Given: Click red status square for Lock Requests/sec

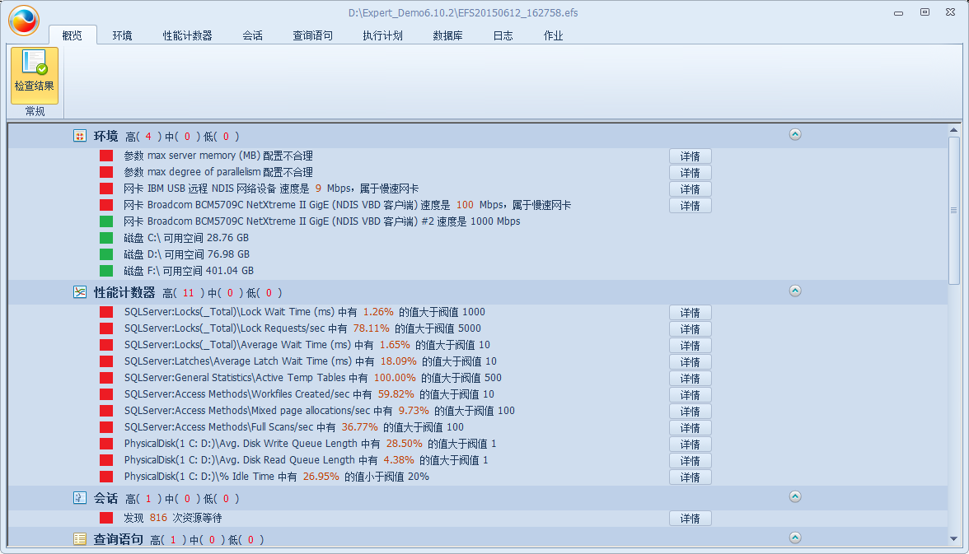Looking at the screenshot, I should pos(106,328).
